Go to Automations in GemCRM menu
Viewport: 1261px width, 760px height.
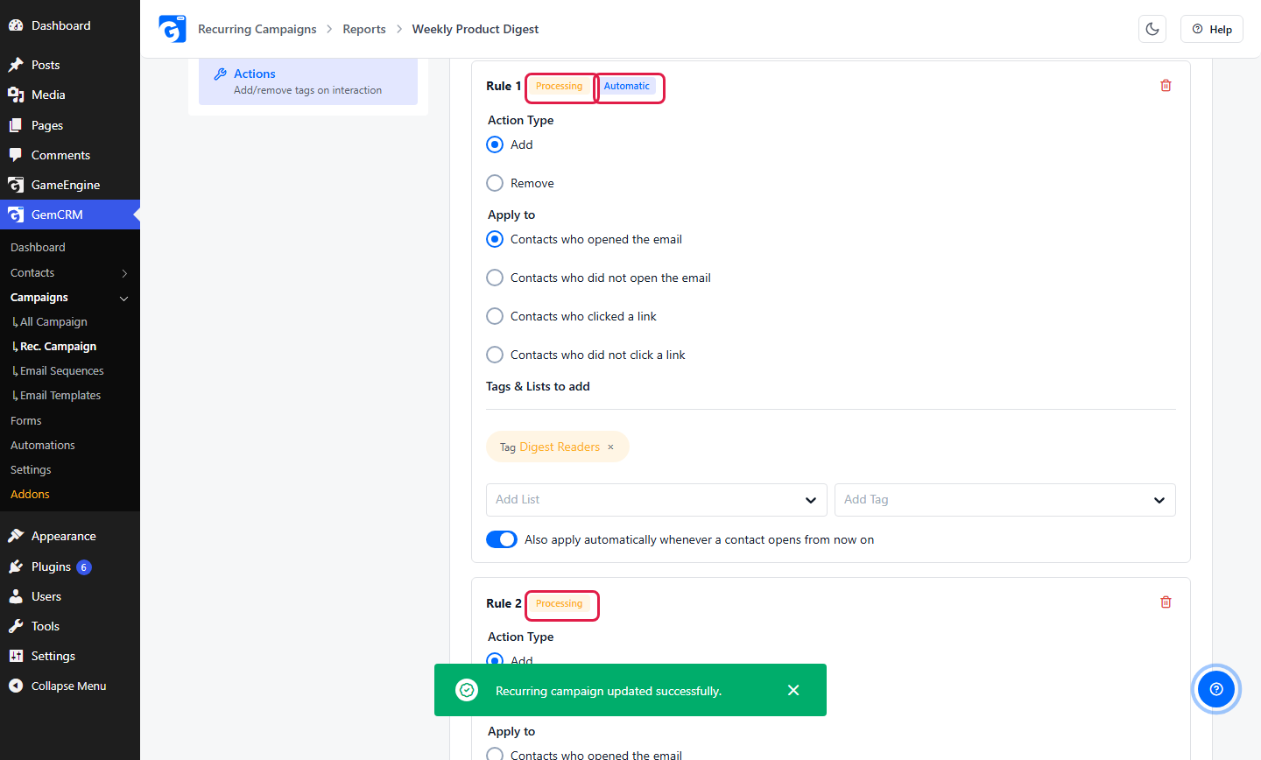(43, 445)
